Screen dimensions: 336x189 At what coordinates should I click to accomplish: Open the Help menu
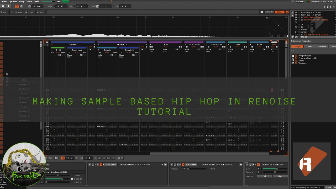pyautogui.click(x=37, y=1)
